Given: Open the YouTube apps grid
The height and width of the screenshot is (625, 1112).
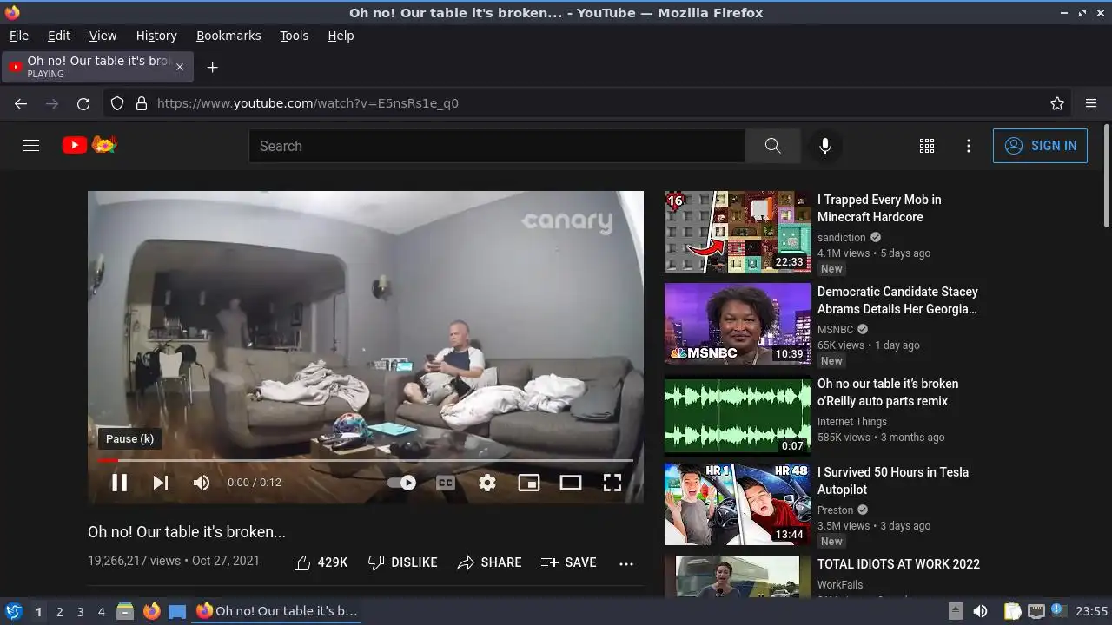Looking at the screenshot, I should (927, 146).
